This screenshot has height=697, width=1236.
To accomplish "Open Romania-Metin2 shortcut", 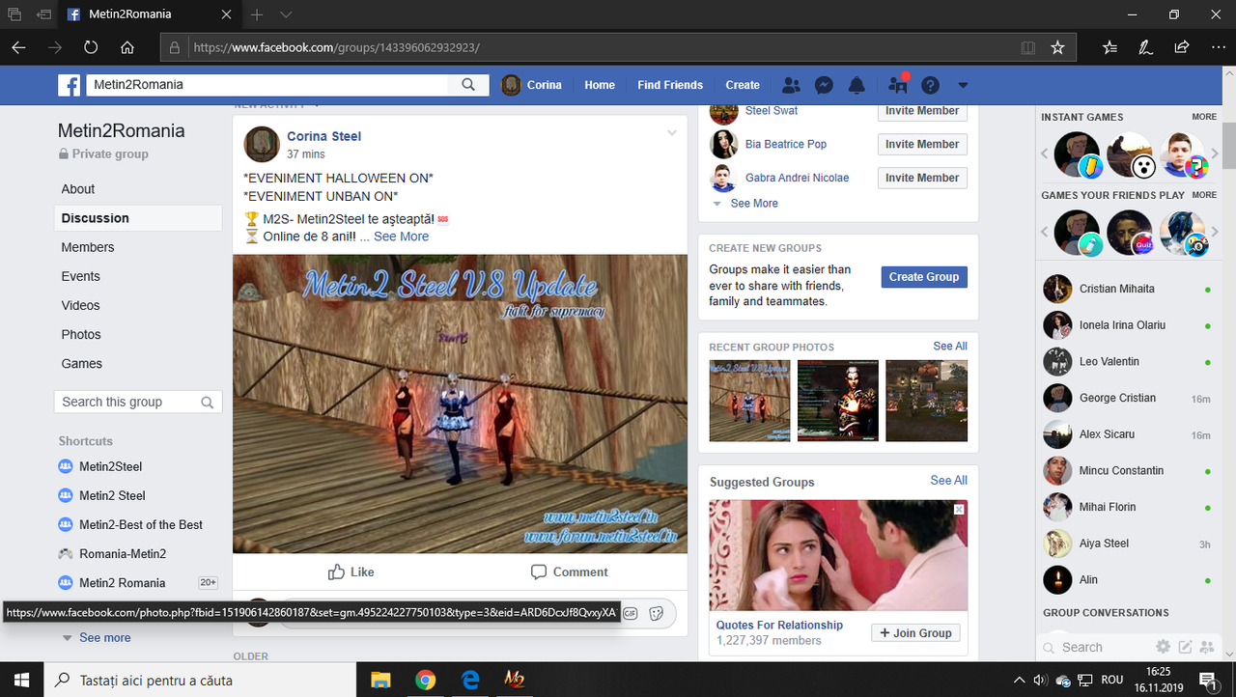I will click(x=123, y=553).
